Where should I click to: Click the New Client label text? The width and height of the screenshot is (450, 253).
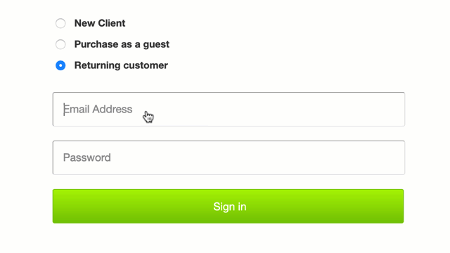click(100, 23)
